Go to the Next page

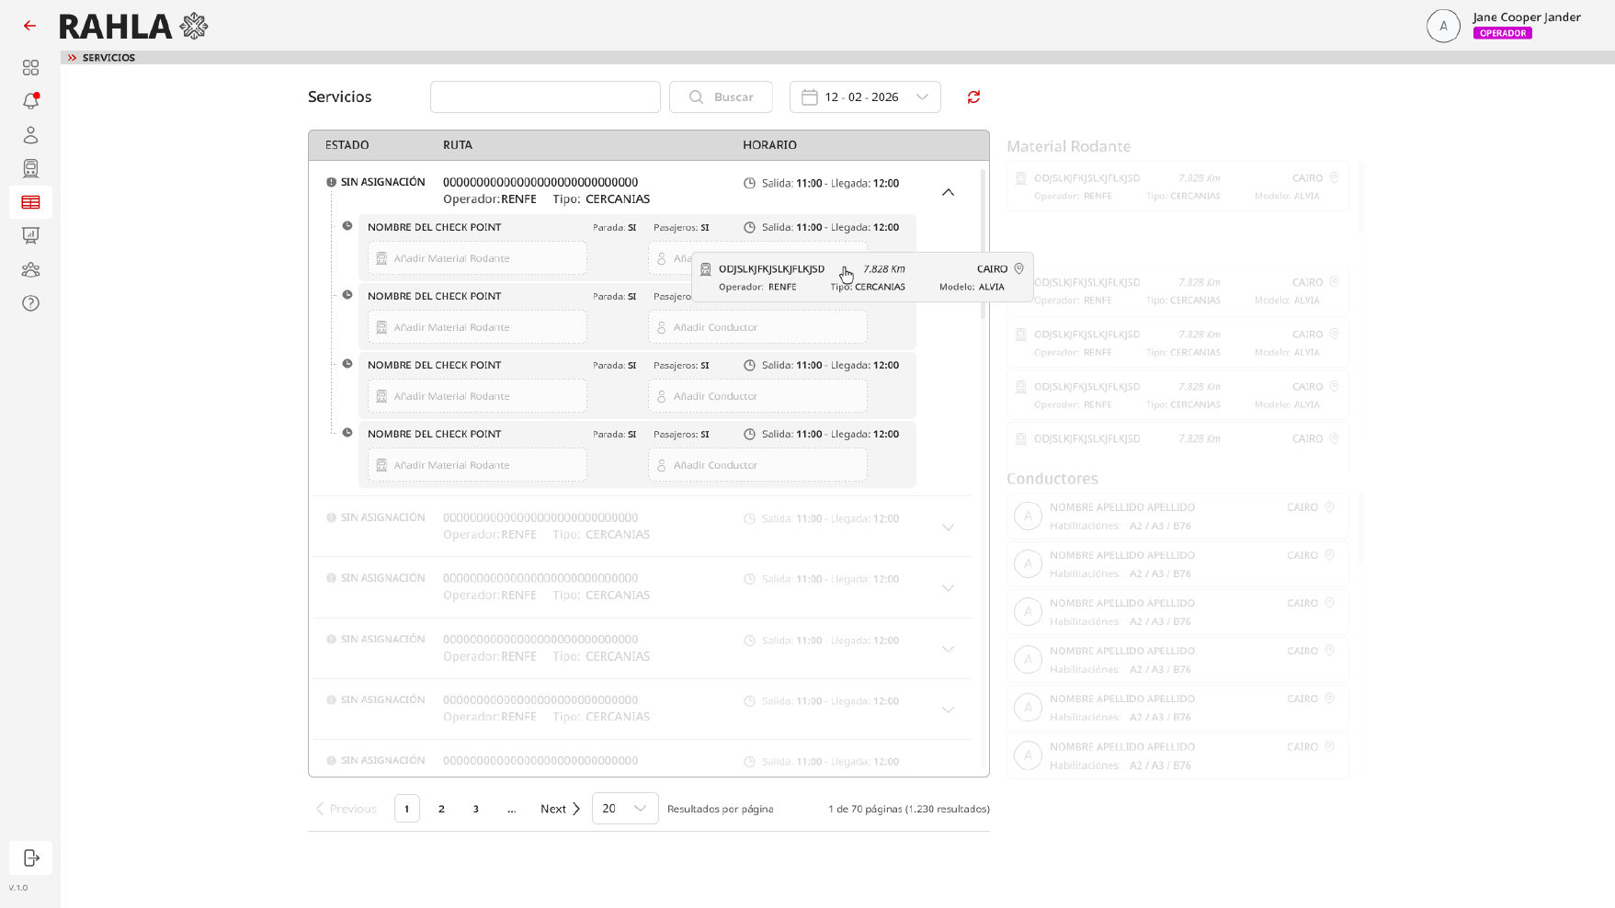[561, 809]
